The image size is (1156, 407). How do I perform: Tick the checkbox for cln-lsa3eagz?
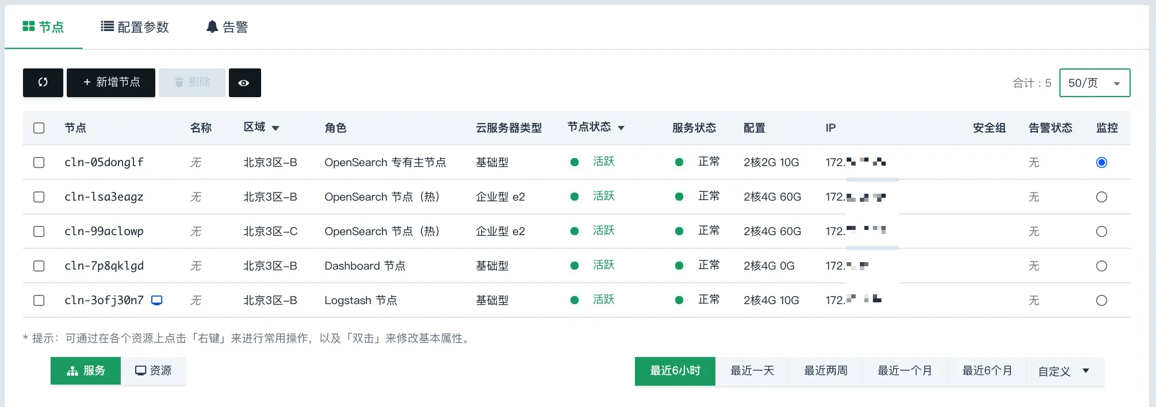tap(39, 197)
